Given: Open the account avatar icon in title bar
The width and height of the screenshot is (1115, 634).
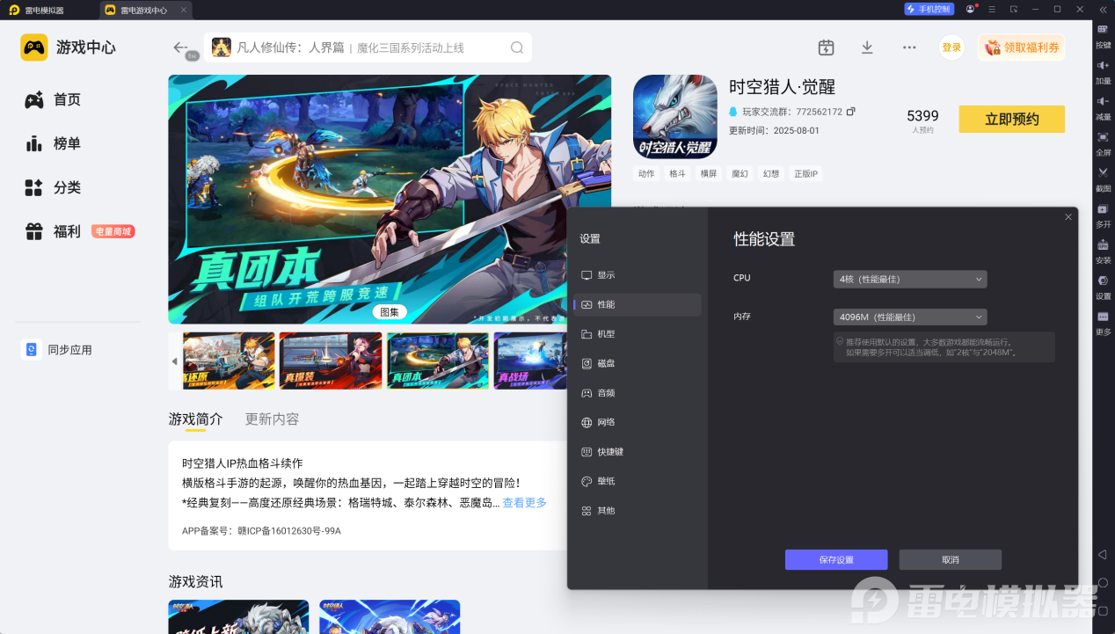Looking at the screenshot, I should coord(970,9).
